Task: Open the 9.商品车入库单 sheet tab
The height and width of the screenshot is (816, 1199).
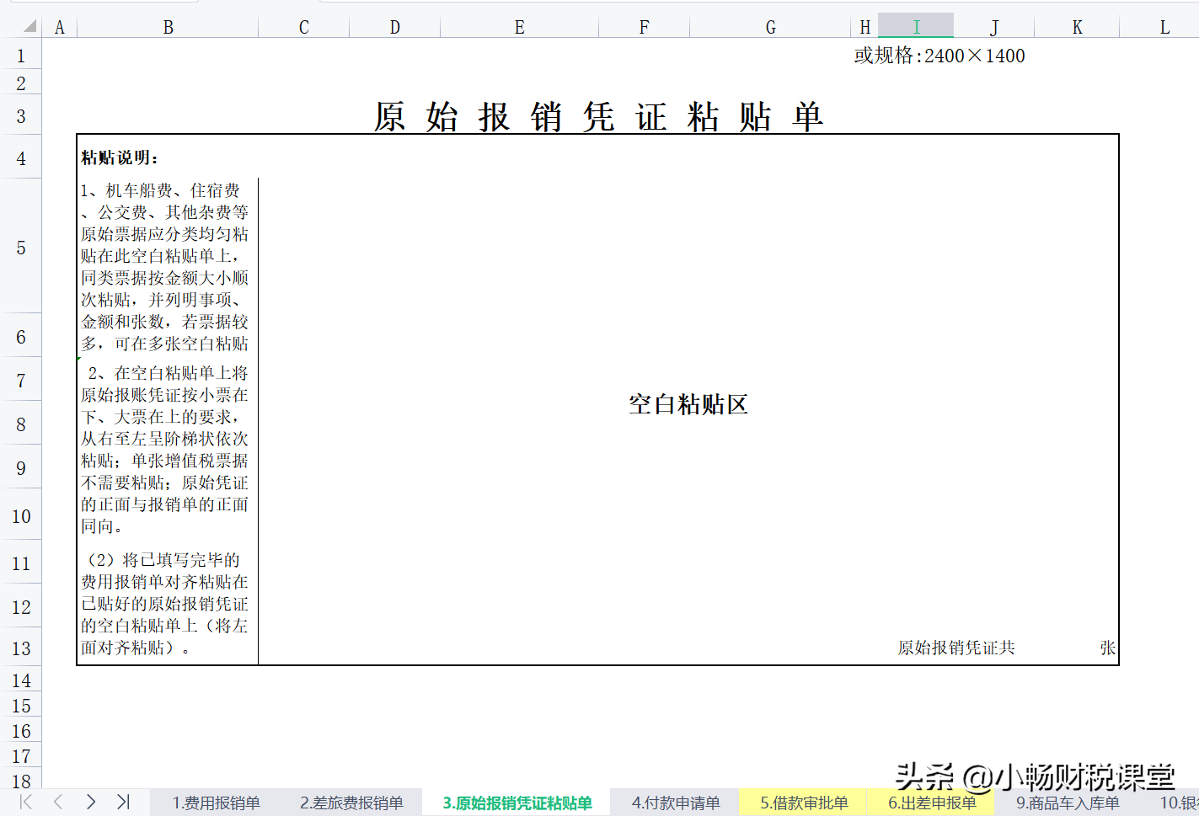Action: [x=1067, y=803]
